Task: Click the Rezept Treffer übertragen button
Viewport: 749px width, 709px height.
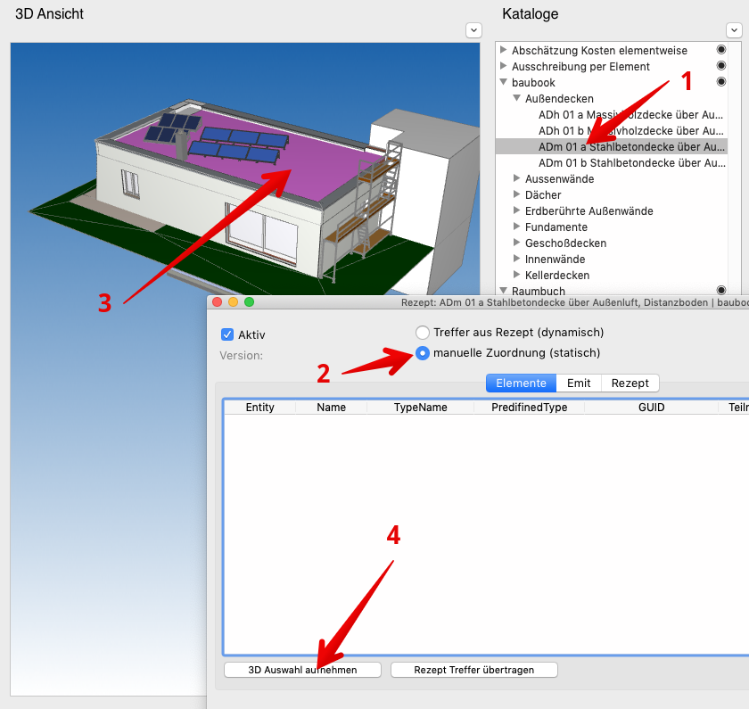Action: tap(473, 670)
